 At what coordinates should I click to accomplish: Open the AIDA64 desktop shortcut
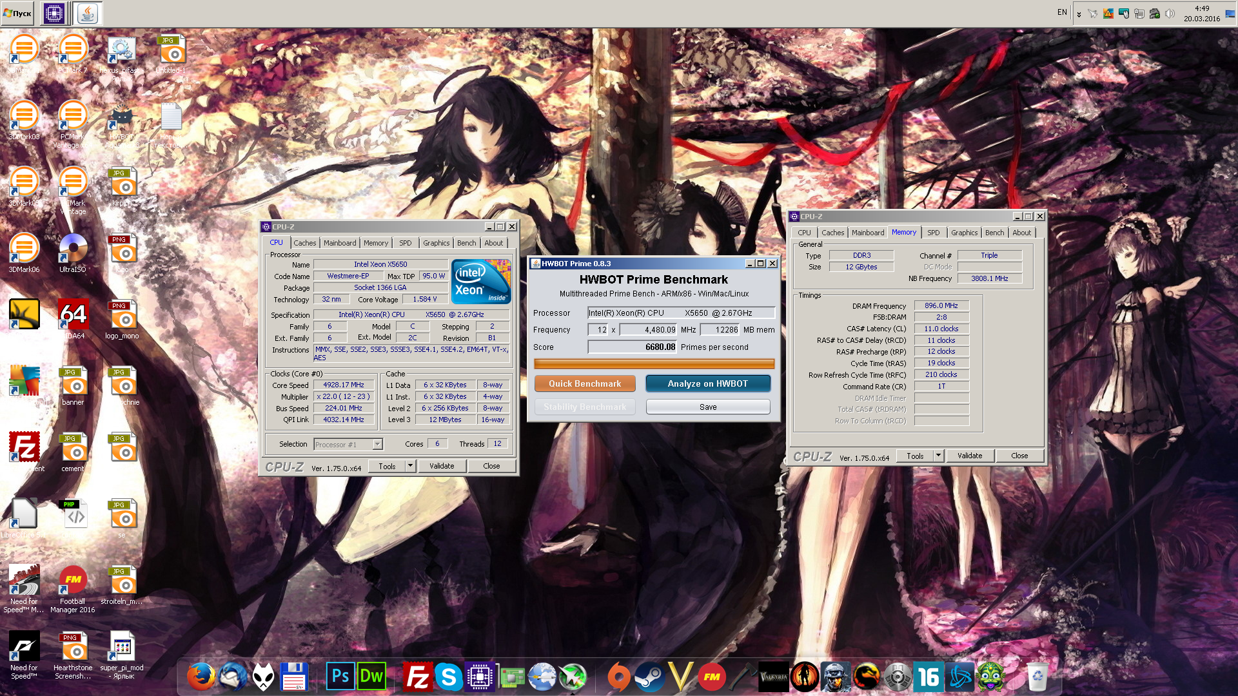[73, 318]
